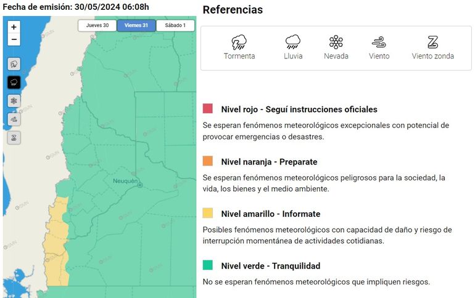Toggle storm alerts filter on map sidebar

[14, 63]
